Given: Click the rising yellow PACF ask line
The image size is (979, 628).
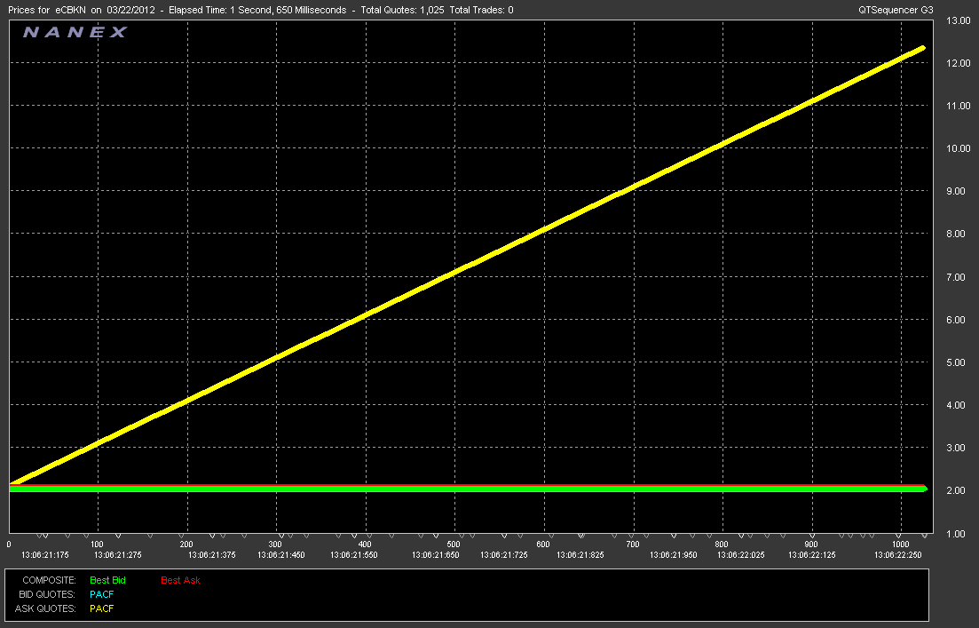Looking at the screenshot, I should coord(467,266).
